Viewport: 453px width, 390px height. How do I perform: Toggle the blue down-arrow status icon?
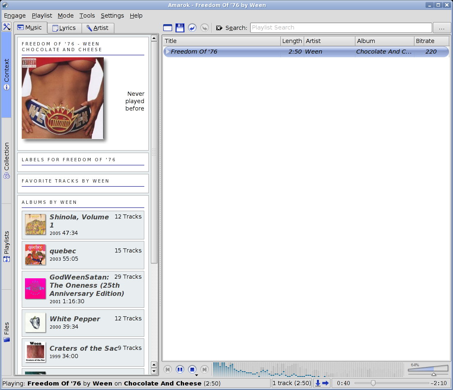[318, 383]
